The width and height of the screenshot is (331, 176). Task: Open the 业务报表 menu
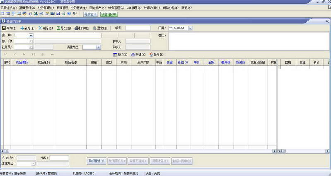point(79,7)
